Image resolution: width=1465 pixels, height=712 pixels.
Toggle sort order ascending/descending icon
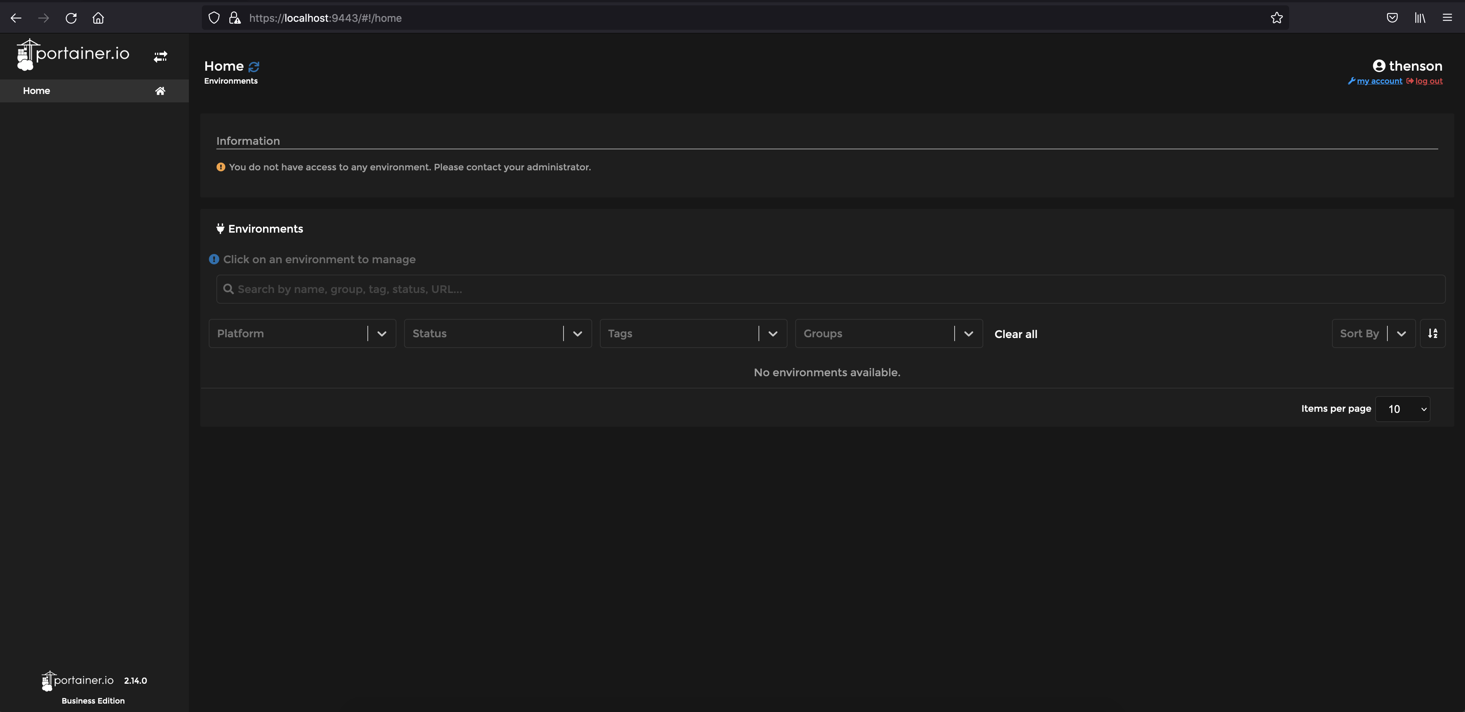[1432, 333]
